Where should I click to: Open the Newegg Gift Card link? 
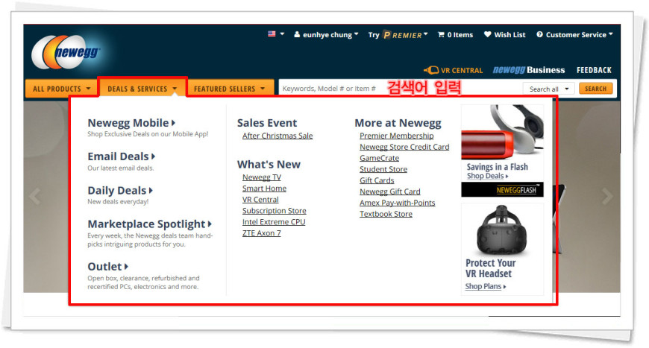pyautogui.click(x=390, y=192)
